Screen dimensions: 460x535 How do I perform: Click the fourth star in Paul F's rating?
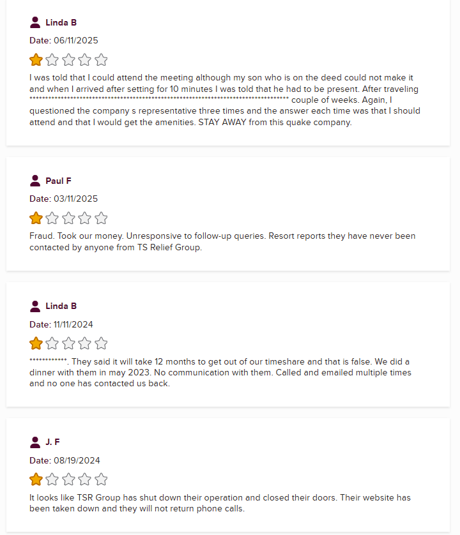[85, 218]
